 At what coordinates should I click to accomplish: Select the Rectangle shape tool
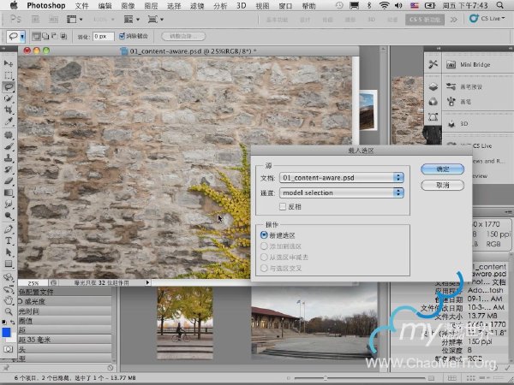click(x=9, y=264)
